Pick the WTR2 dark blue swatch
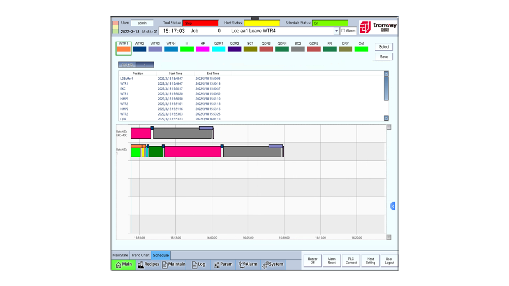This screenshot has height=286, width=509. pos(139,49)
